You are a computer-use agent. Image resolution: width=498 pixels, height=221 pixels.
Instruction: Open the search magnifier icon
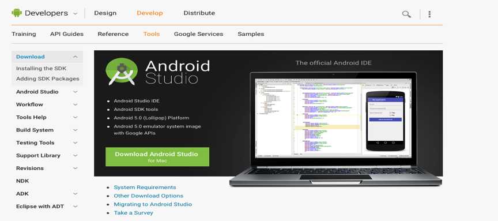coord(406,14)
